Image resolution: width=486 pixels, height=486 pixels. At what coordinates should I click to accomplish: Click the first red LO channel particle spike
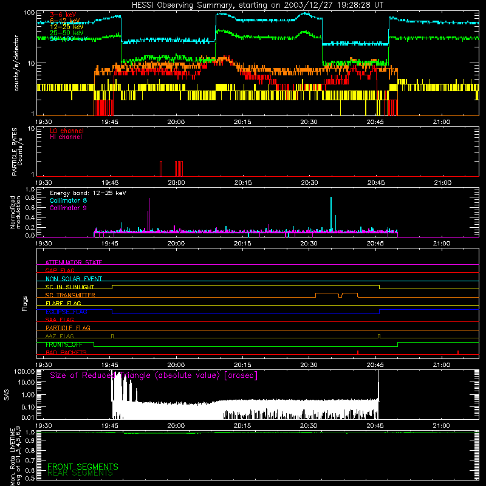161,169
